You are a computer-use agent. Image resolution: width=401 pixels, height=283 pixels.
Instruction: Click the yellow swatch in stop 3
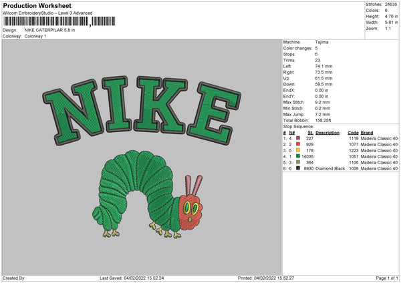(298, 150)
